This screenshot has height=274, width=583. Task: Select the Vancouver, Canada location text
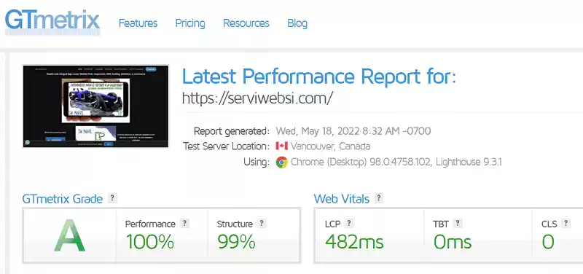331,146
